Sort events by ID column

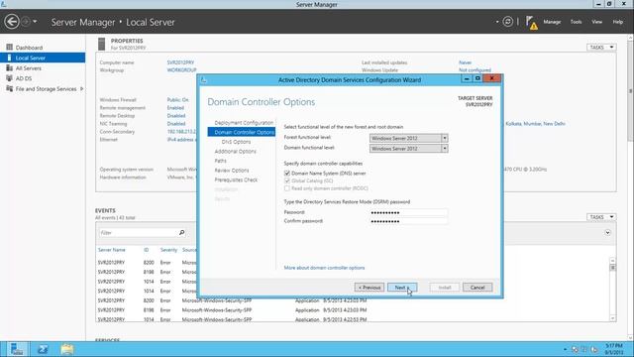[146, 250]
